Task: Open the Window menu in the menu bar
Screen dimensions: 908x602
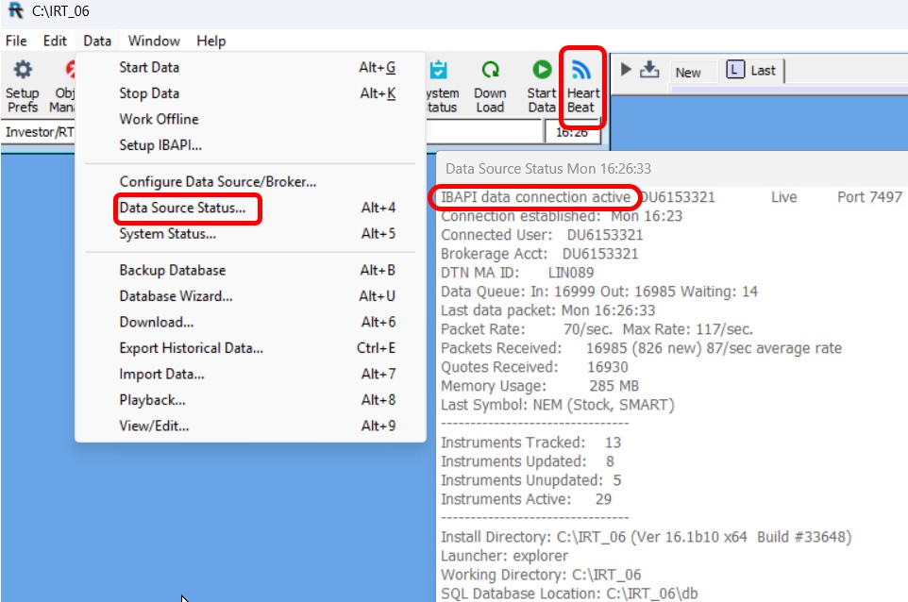Action: (x=154, y=41)
